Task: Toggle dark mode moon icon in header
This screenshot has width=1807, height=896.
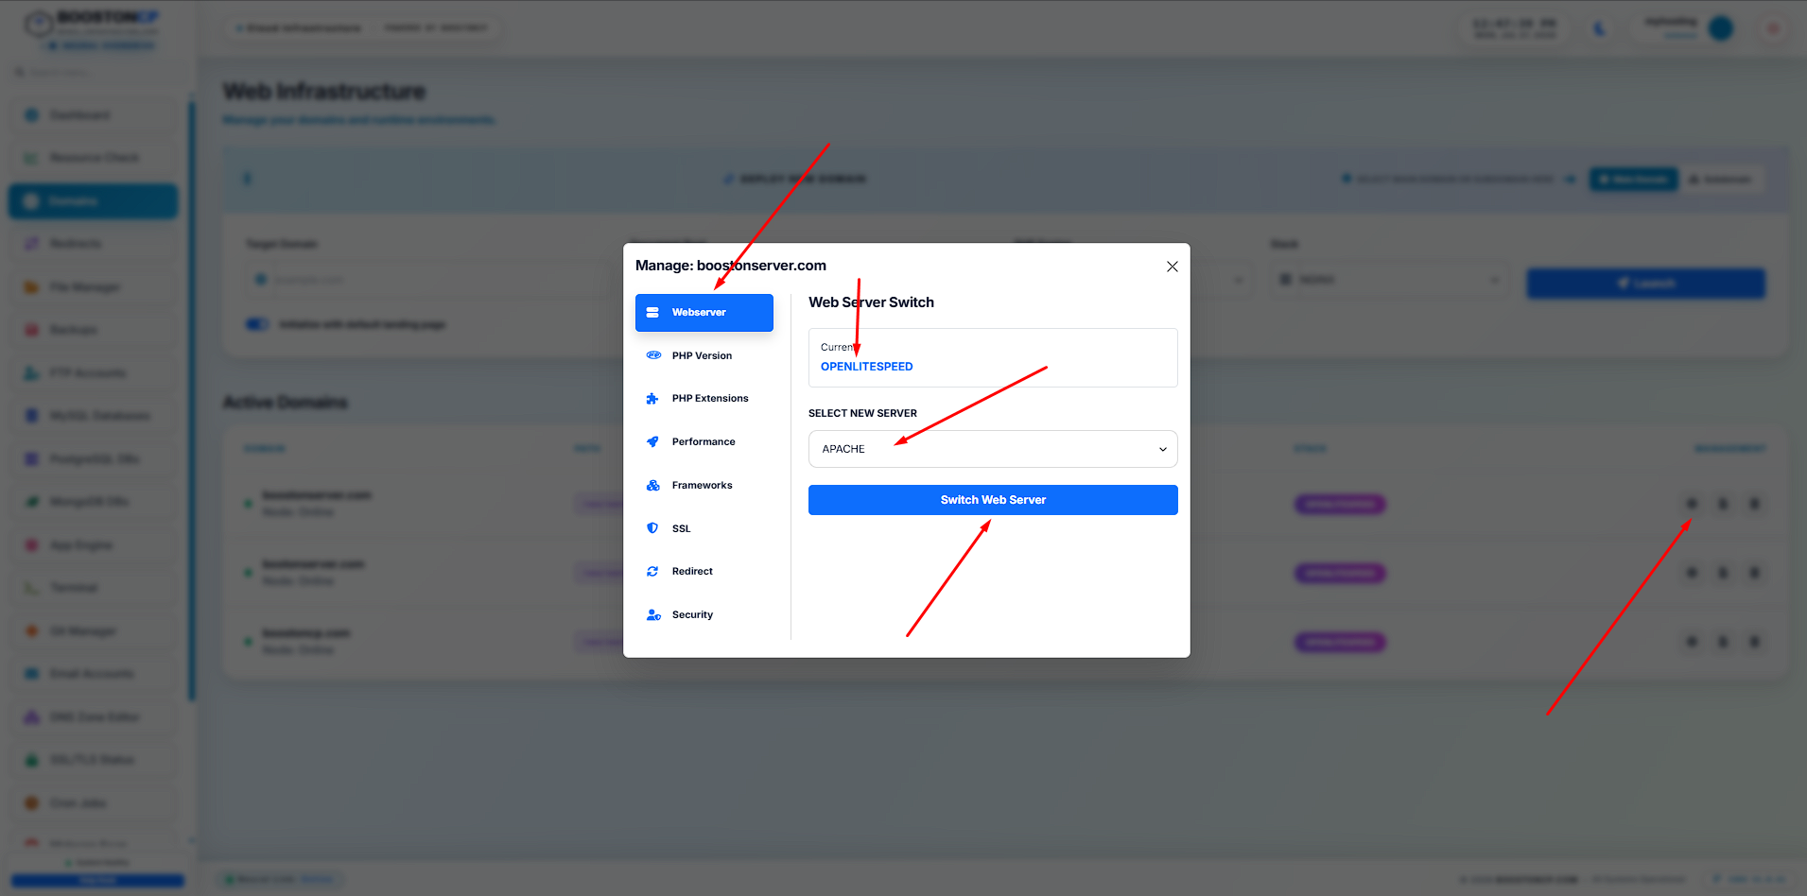Action: [x=1599, y=29]
